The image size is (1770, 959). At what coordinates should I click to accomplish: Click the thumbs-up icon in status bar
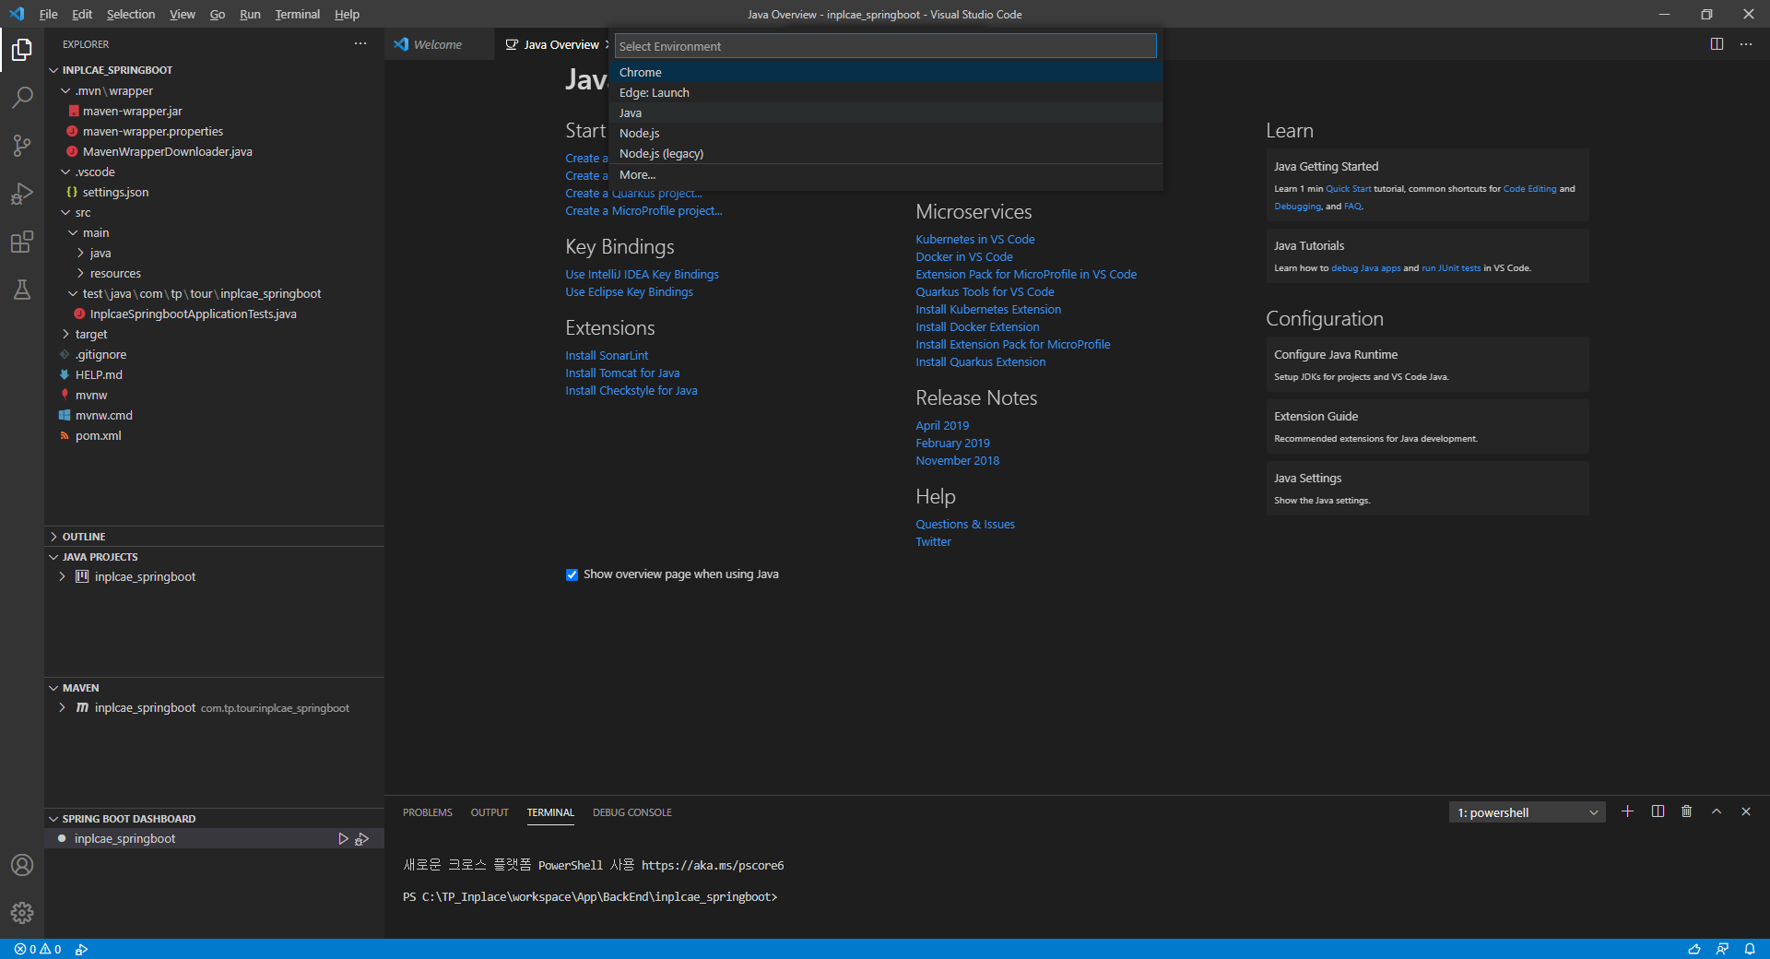pos(1694,949)
